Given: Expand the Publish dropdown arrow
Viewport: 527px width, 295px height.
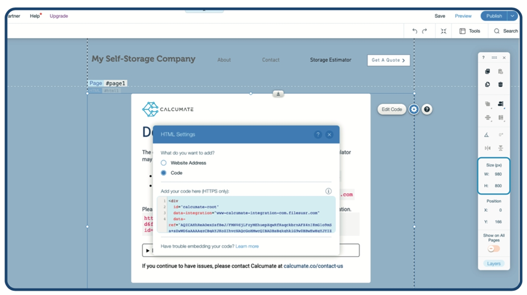Looking at the screenshot, I should 512,16.
